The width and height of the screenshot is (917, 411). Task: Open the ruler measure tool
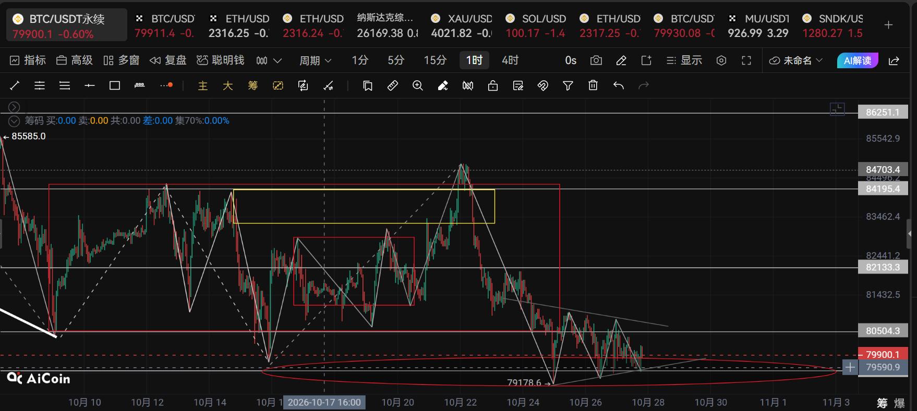[393, 85]
